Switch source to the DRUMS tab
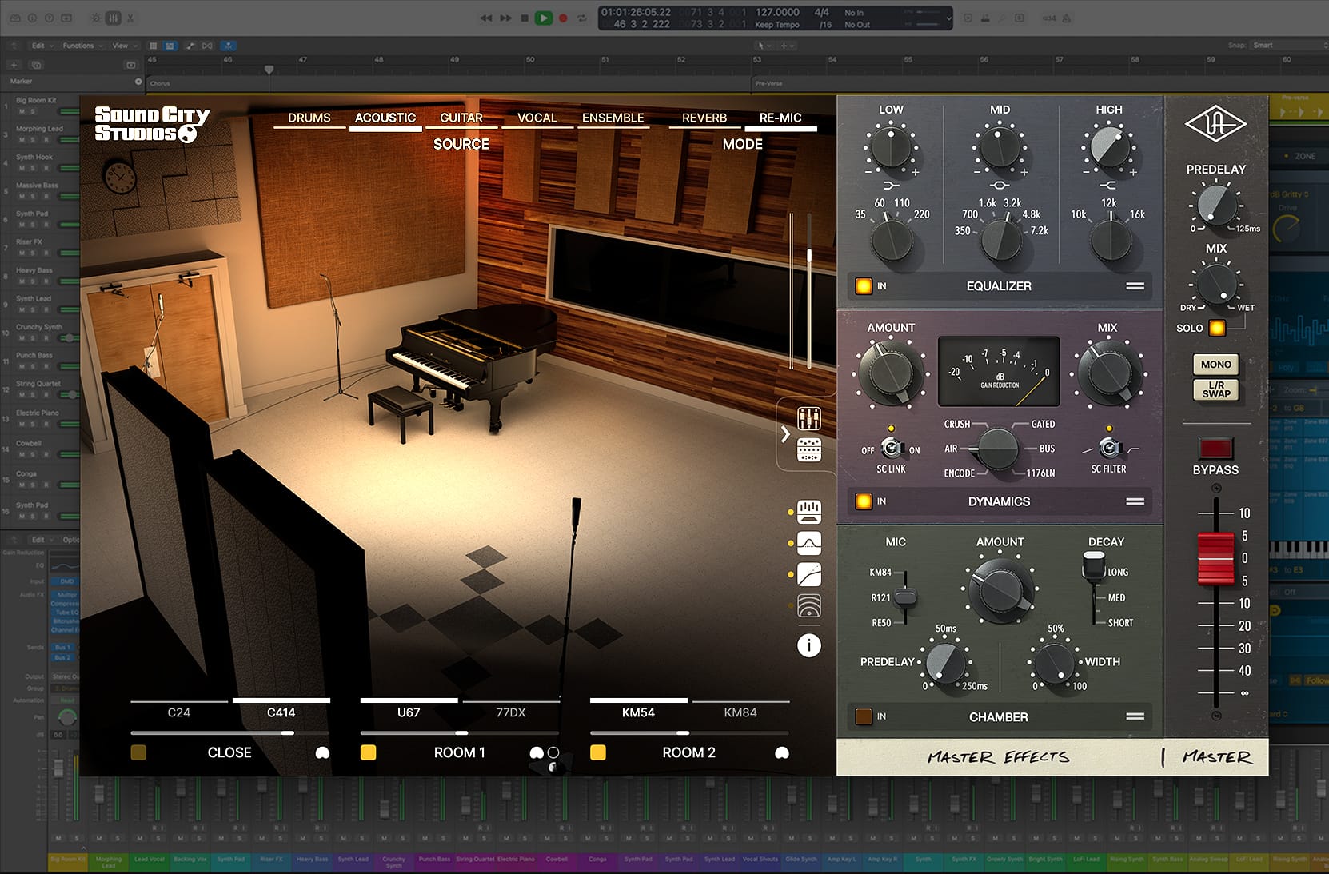The width and height of the screenshot is (1329, 874). [309, 118]
